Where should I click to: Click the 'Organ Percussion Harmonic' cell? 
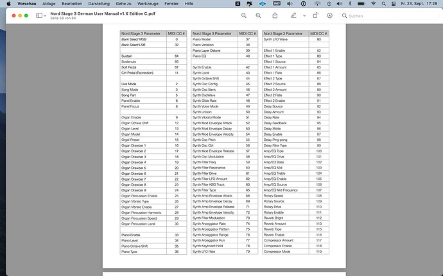[143, 213]
